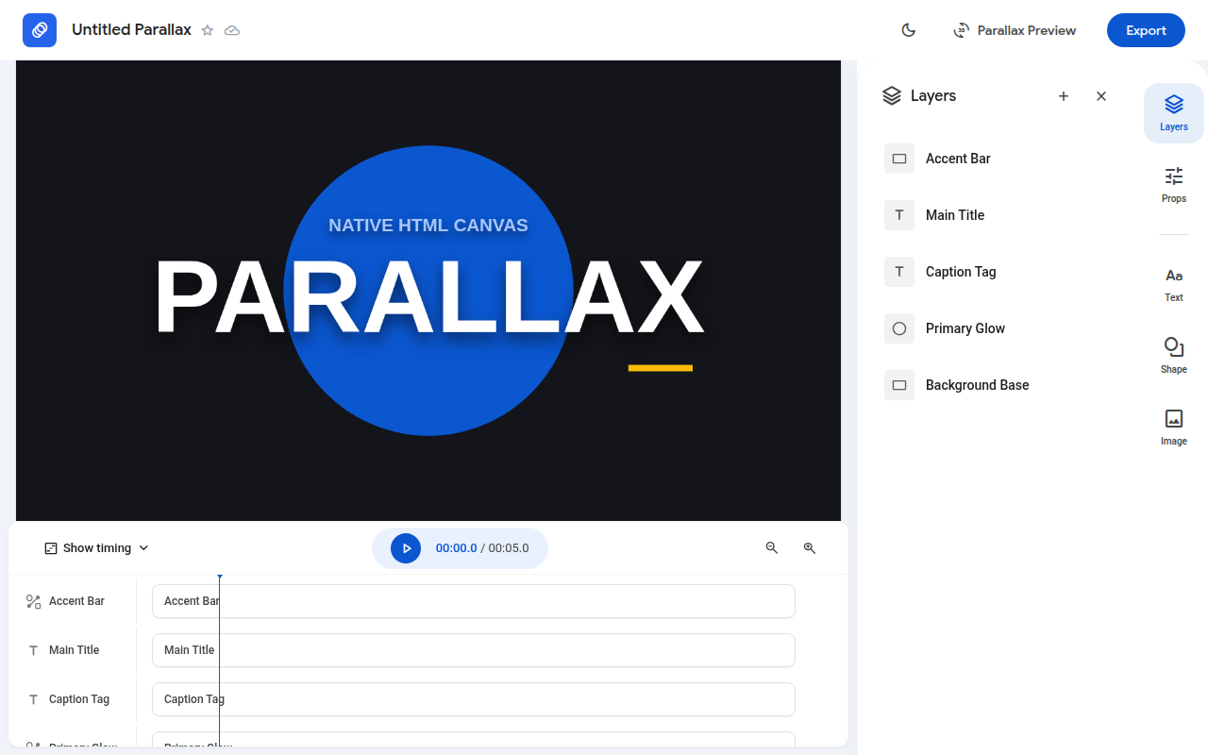Open the Shape tool tab
1208x755 pixels.
[x=1174, y=356]
